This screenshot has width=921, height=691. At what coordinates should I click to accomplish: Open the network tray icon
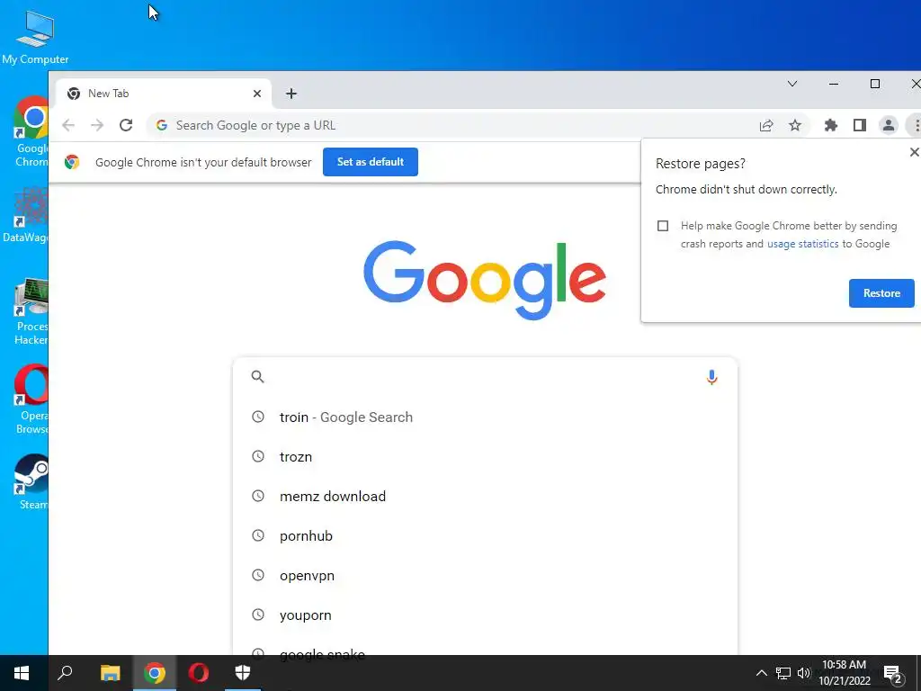782,673
